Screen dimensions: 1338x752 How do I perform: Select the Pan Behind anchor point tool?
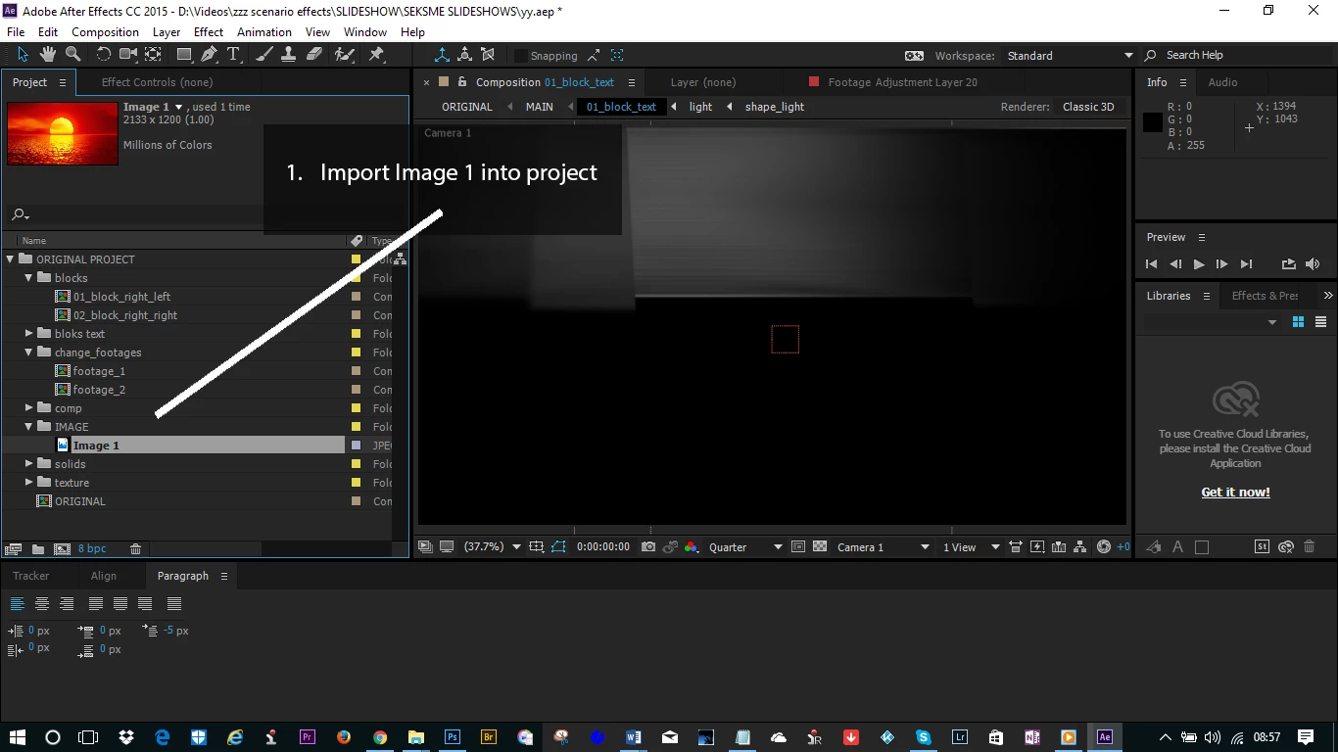(154, 55)
